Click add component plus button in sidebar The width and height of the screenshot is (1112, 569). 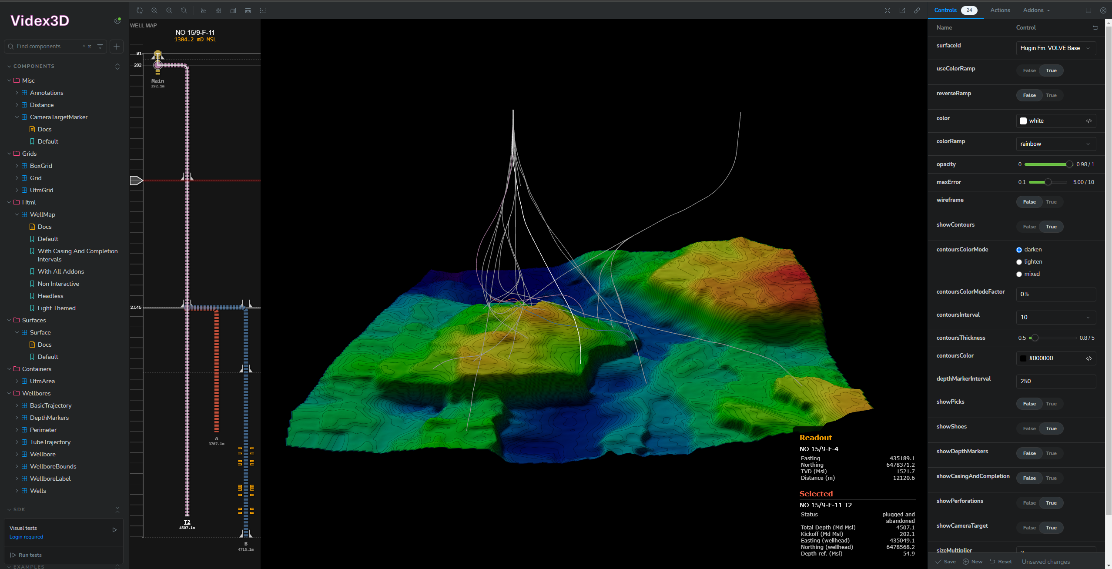pos(117,47)
